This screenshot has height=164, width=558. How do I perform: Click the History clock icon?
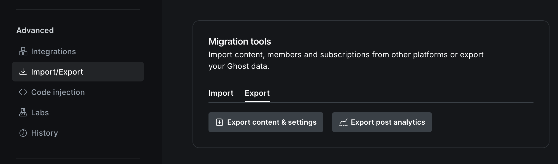(23, 133)
